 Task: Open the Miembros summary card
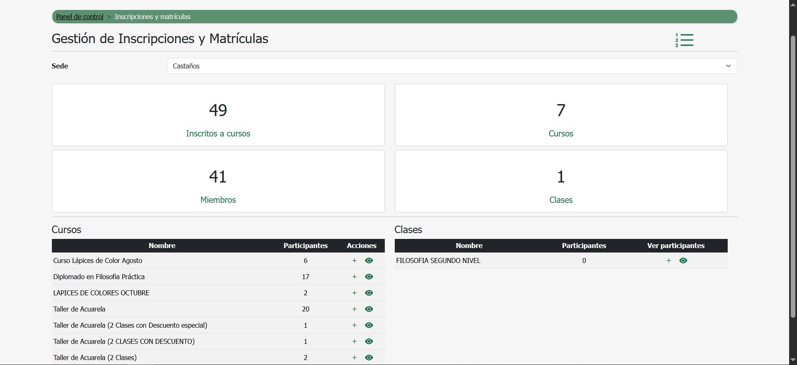point(218,181)
